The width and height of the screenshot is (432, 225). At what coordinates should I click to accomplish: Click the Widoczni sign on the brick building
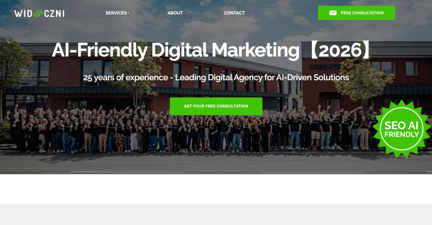pos(325,67)
